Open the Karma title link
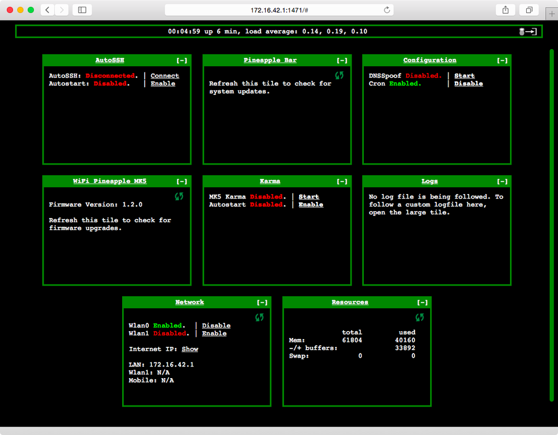The height and width of the screenshot is (435, 558). tap(270, 181)
